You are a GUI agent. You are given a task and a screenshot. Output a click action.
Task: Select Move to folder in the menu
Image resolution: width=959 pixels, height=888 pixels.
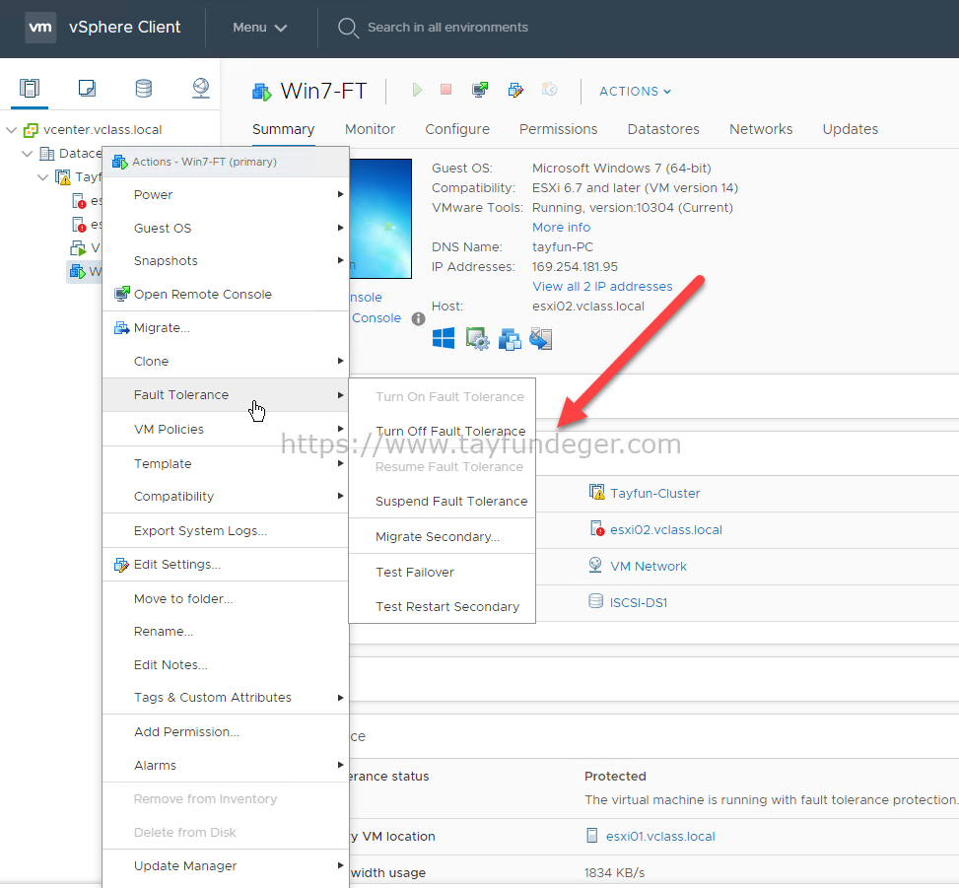tap(226, 598)
